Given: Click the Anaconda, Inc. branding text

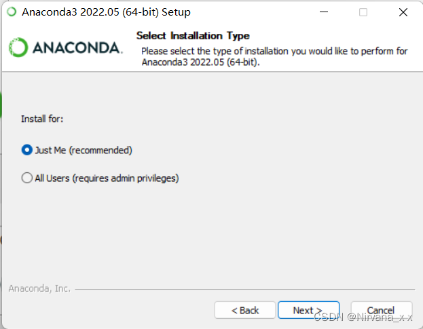Looking at the screenshot, I should point(39,288).
